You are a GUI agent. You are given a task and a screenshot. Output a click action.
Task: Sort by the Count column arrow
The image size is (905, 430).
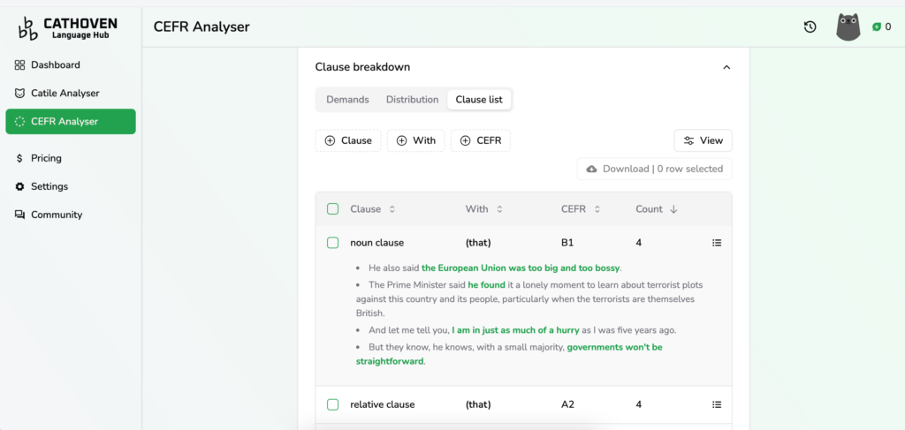(673, 209)
